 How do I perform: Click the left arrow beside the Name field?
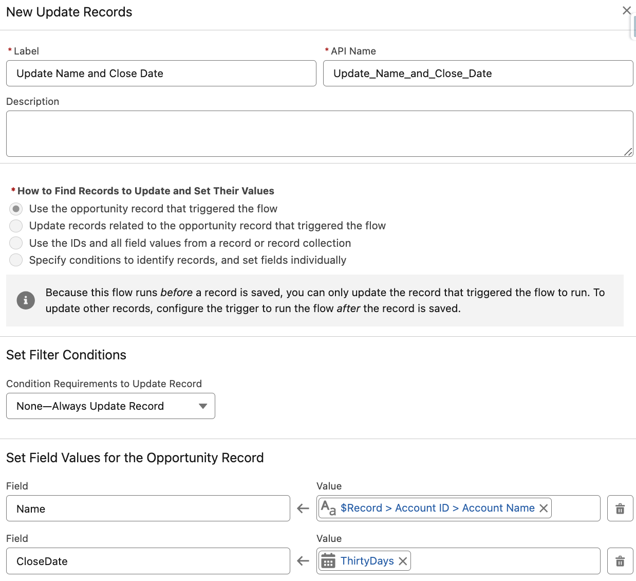coord(302,508)
